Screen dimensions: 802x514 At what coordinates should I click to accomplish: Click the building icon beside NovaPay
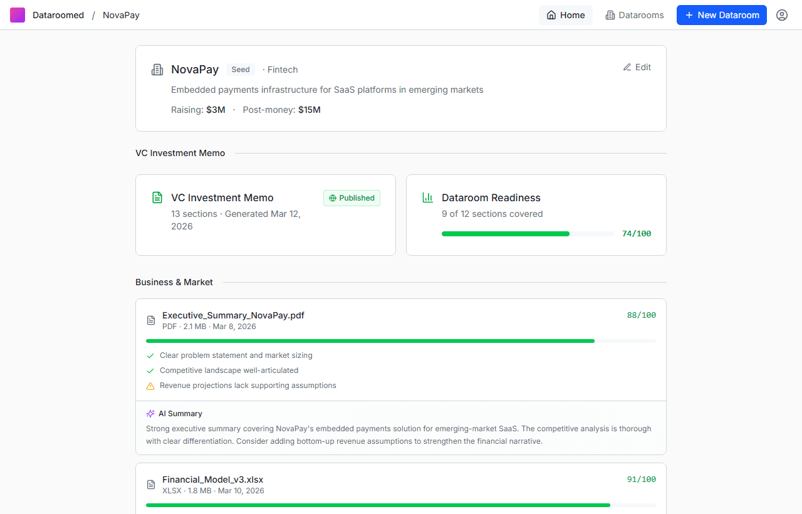(x=157, y=69)
